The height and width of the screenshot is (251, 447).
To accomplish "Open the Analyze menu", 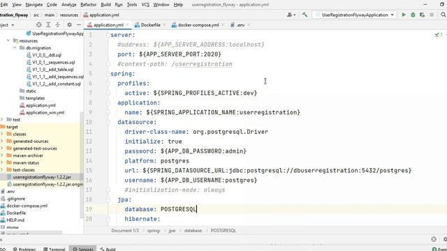I will 68,5.
